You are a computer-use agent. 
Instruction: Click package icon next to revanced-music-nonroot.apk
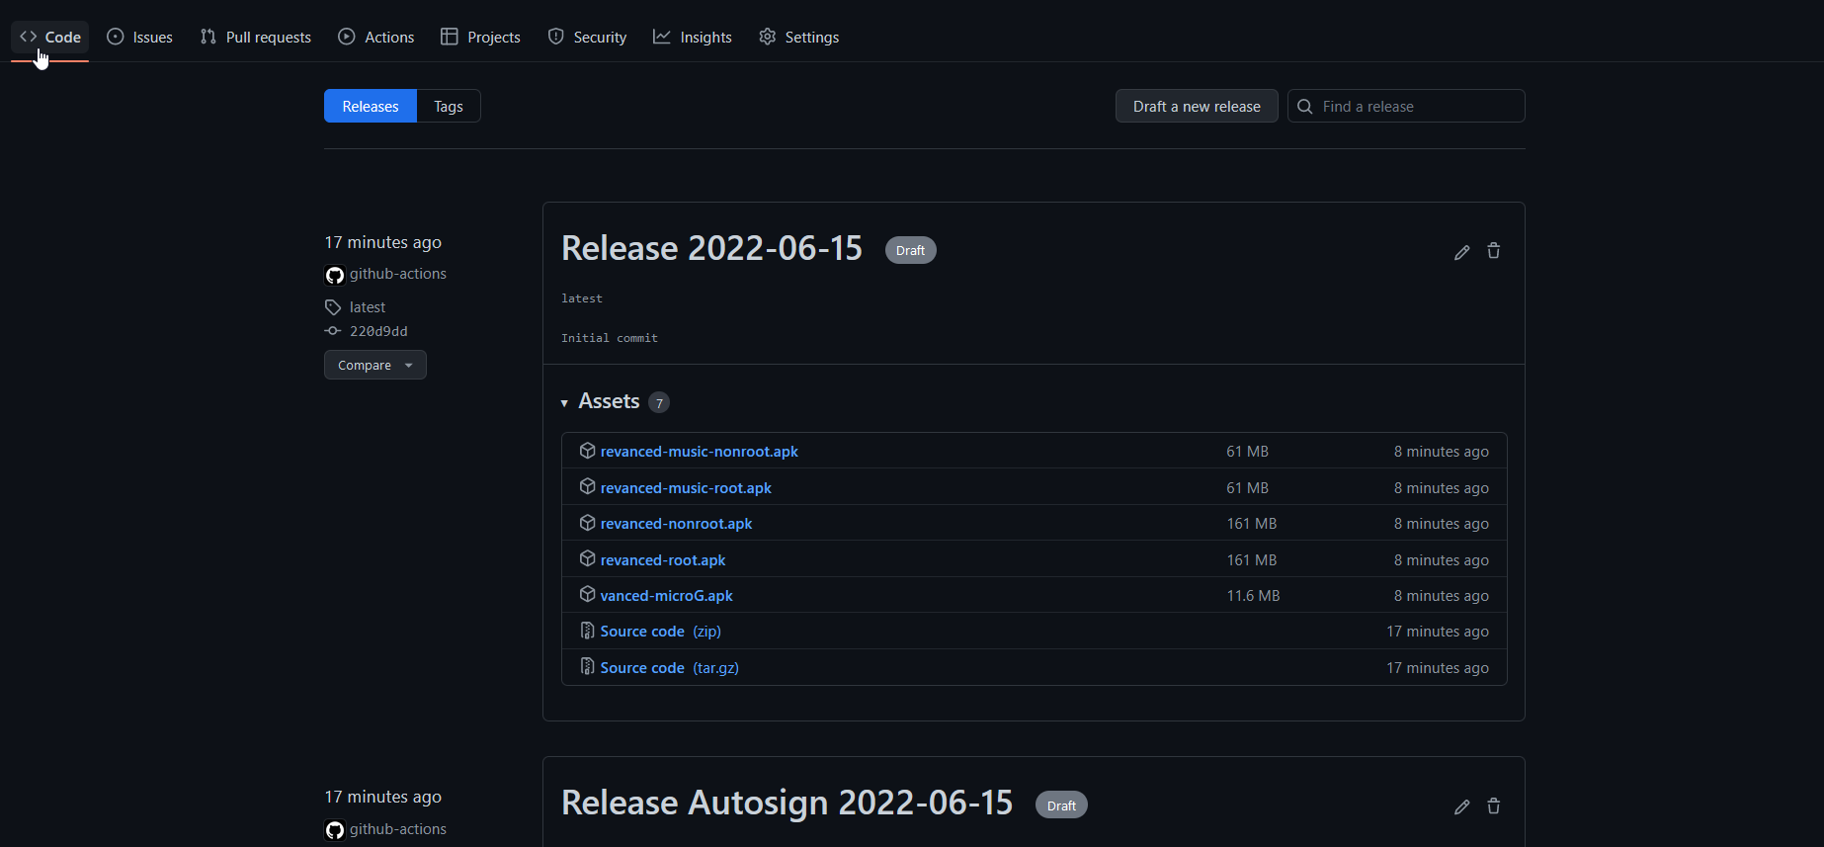tap(587, 451)
